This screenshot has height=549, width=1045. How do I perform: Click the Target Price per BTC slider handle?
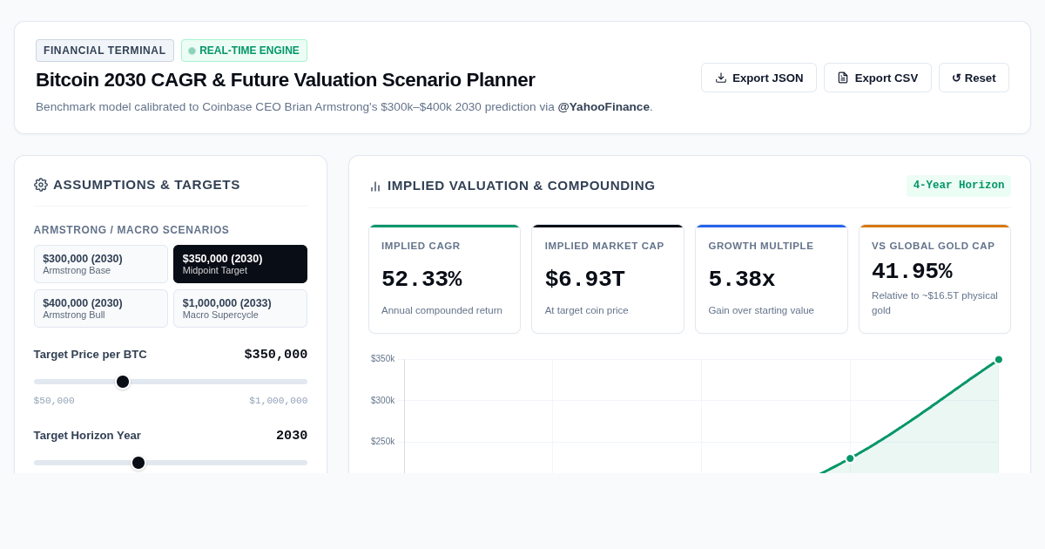click(x=123, y=382)
